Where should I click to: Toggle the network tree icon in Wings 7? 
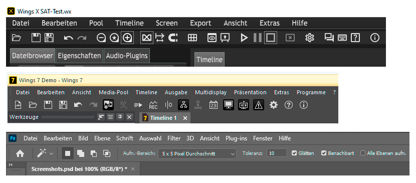pyautogui.click(x=183, y=105)
